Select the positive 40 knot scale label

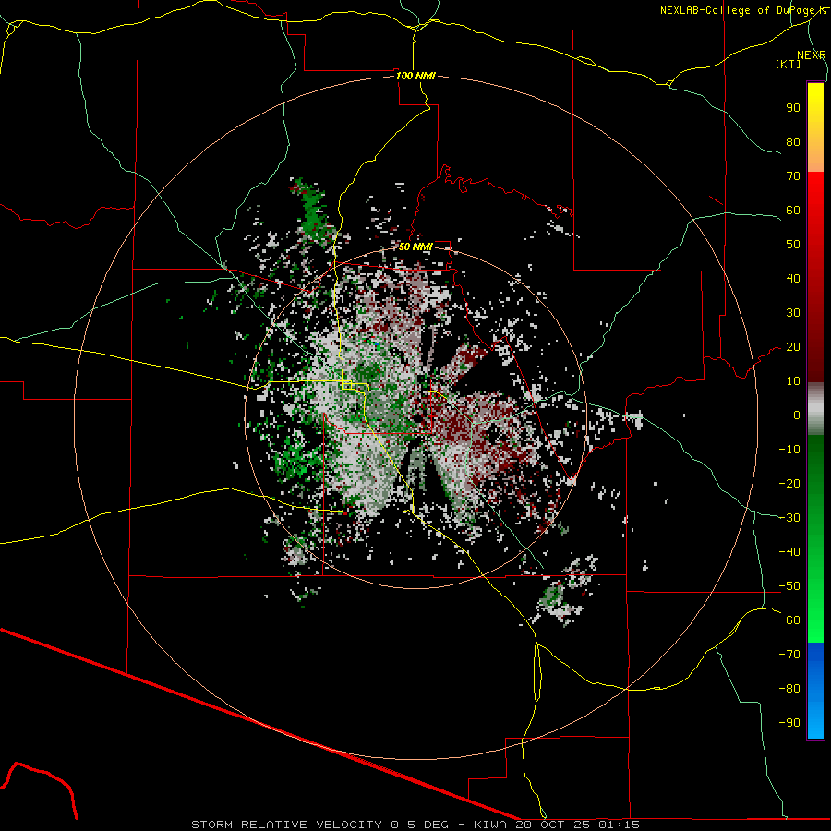coord(793,279)
